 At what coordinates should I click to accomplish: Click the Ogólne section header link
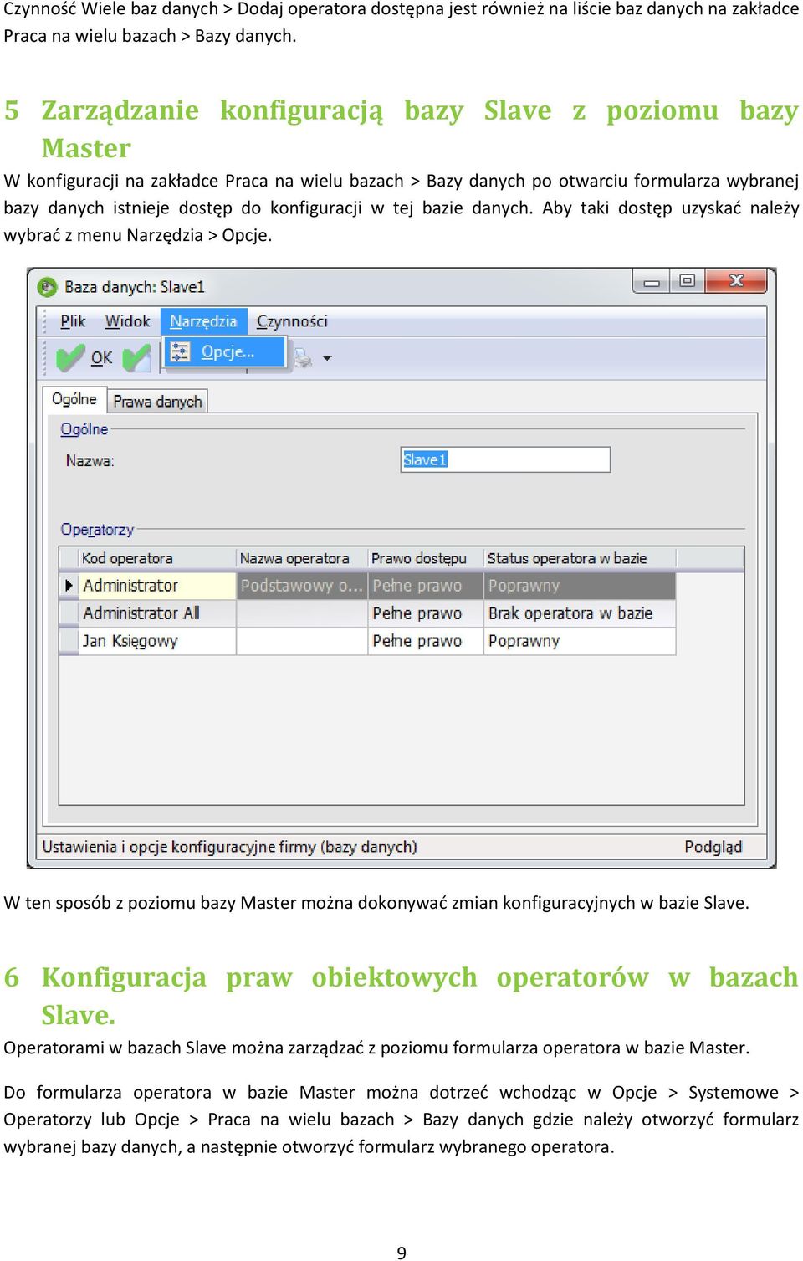tap(84, 429)
